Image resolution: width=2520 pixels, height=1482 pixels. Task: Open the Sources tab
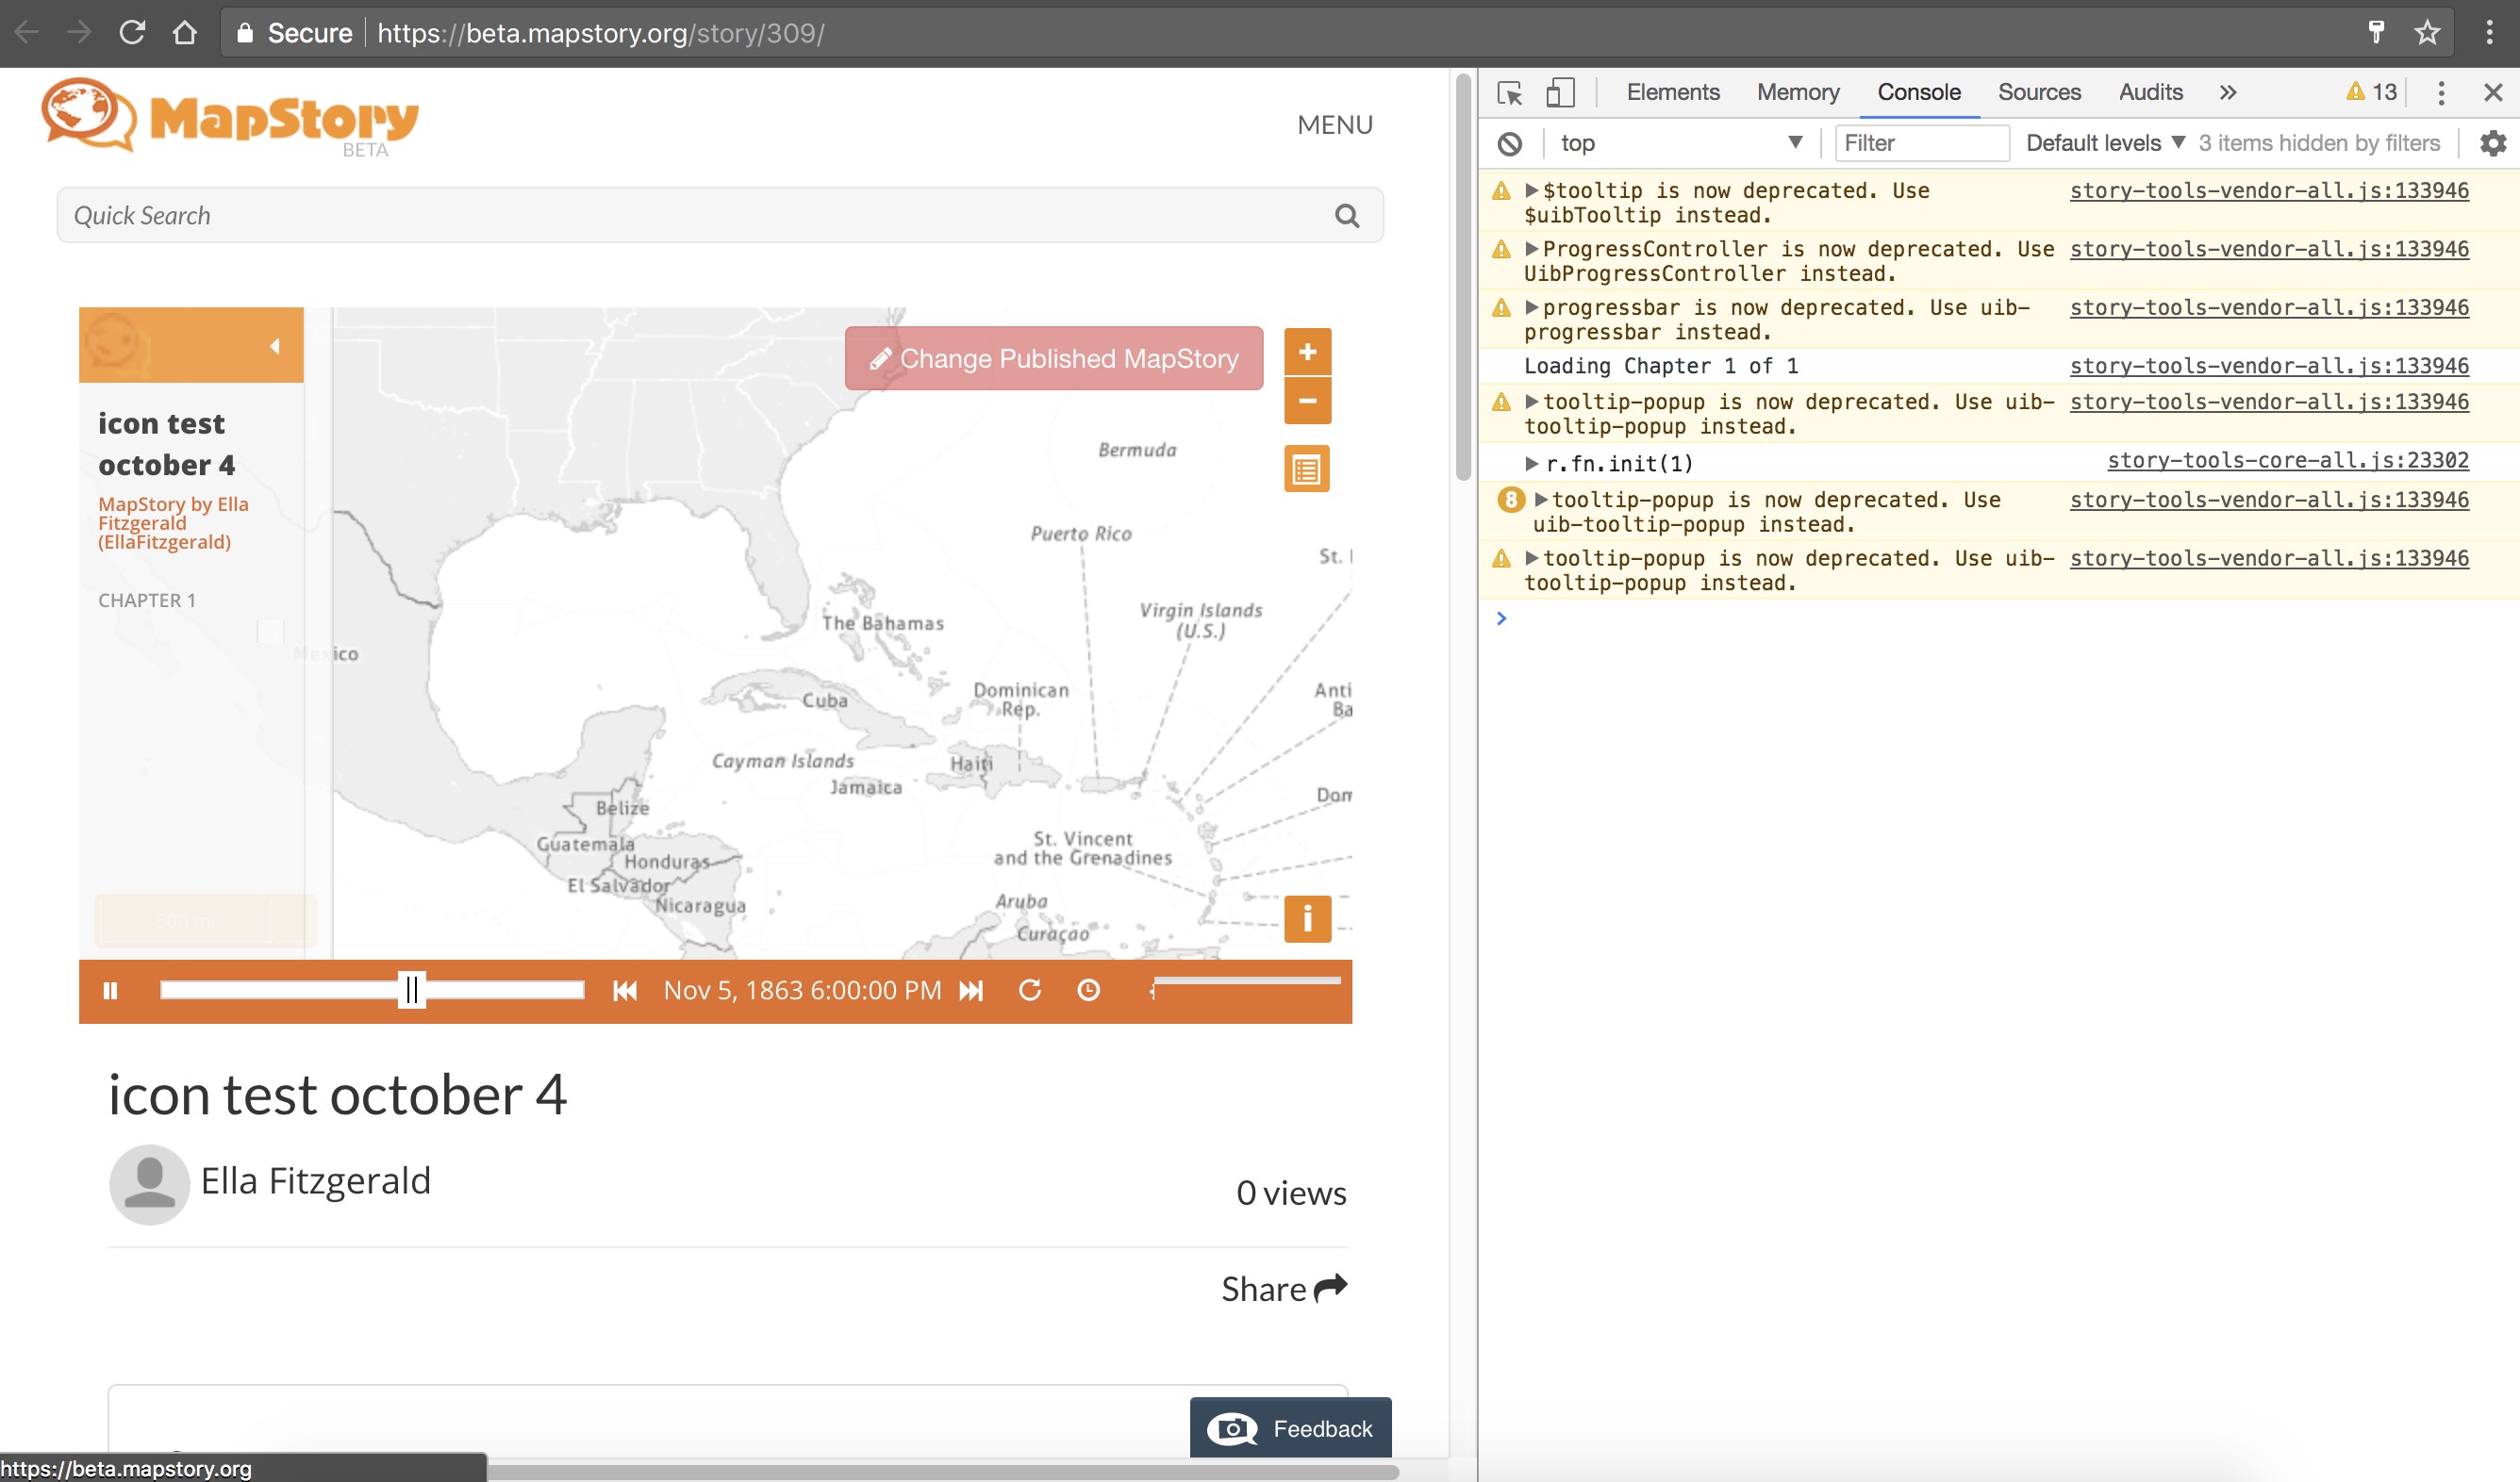point(2039,93)
